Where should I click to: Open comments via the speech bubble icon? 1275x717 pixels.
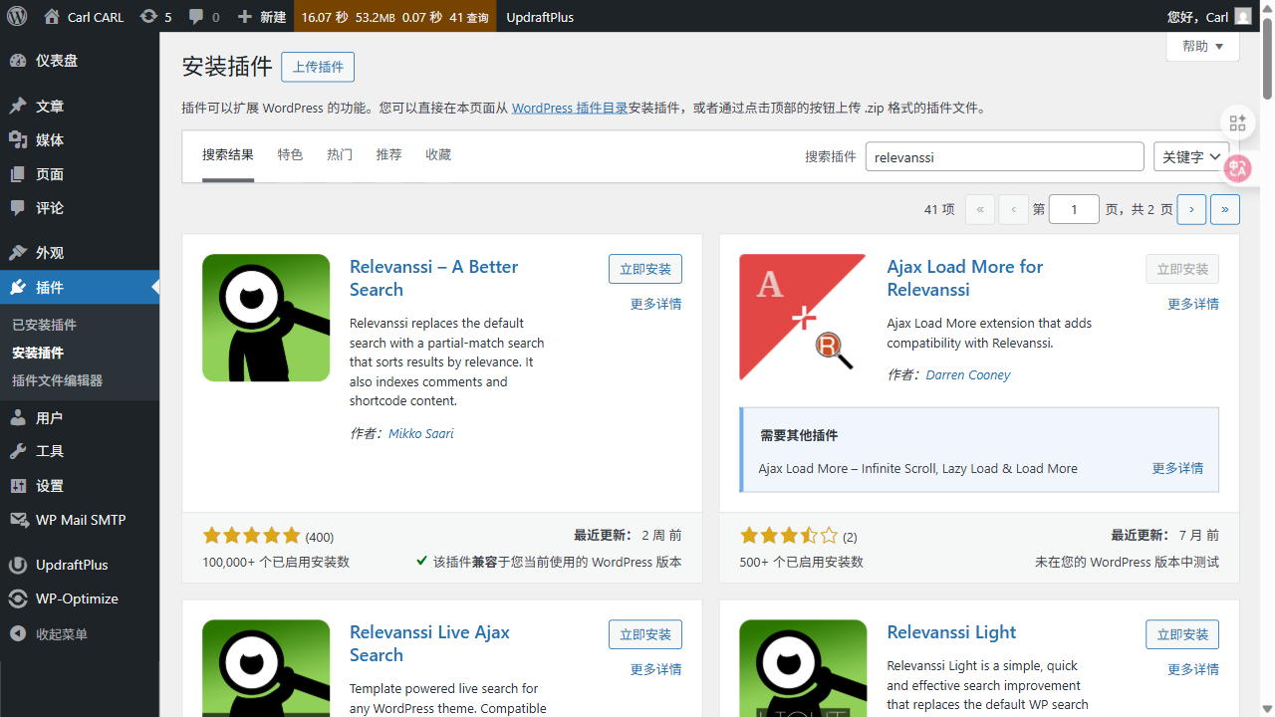click(x=195, y=16)
